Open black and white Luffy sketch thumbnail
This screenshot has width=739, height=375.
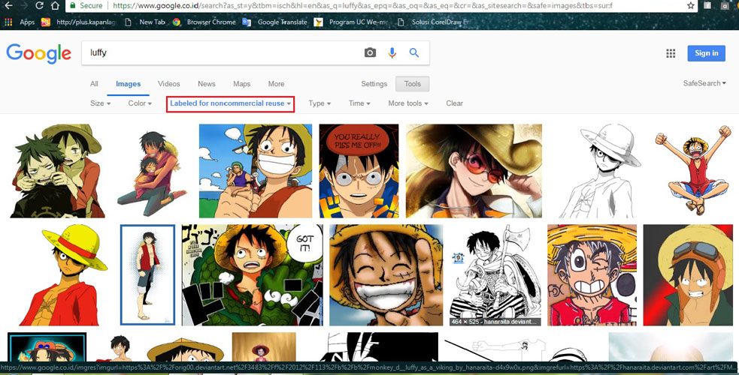coord(598,170)
